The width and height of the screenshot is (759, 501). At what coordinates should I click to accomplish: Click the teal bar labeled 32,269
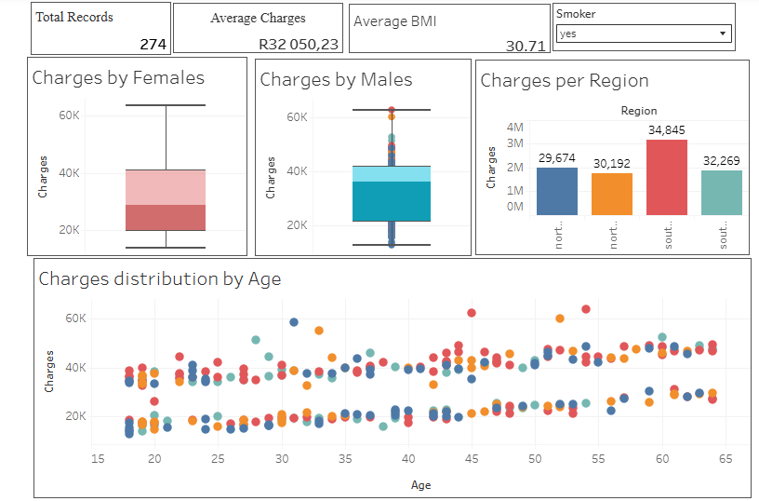click(722, 192)
